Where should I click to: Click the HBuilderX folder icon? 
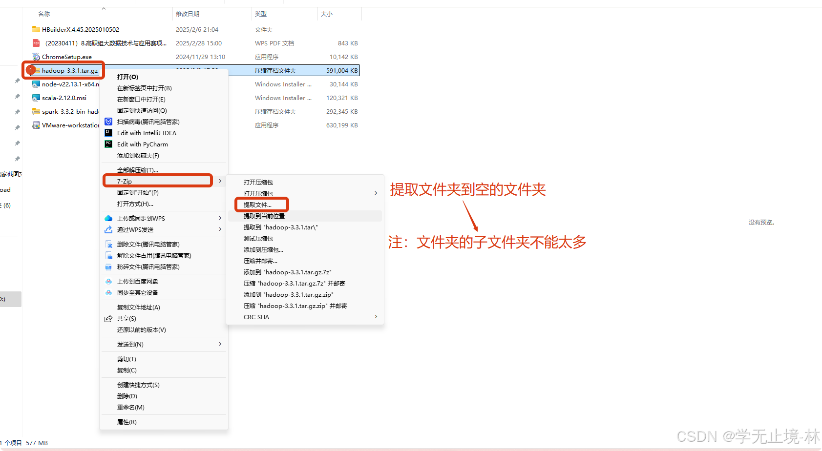tap(36, 29)
